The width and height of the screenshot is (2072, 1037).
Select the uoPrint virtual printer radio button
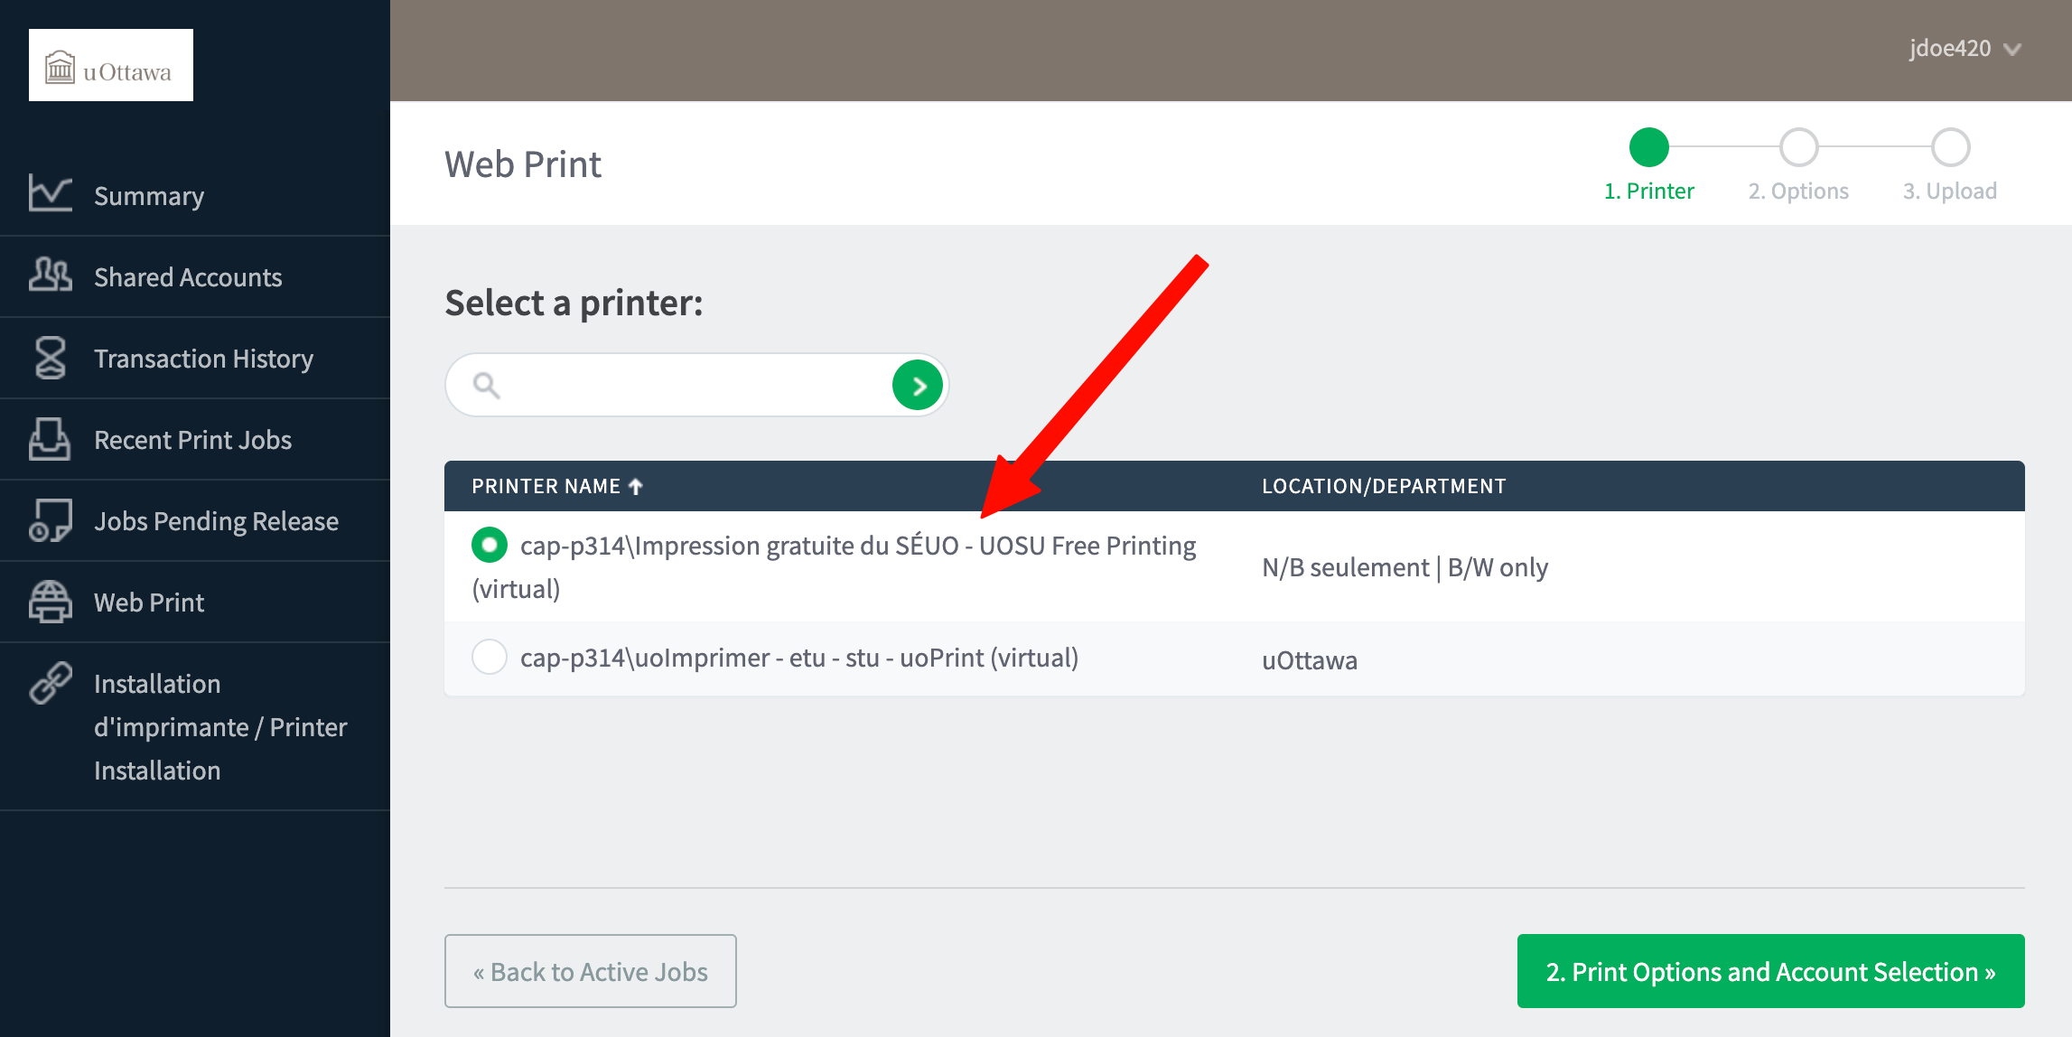point(490,657)
